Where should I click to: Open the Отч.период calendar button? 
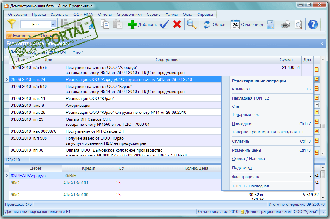247,24
